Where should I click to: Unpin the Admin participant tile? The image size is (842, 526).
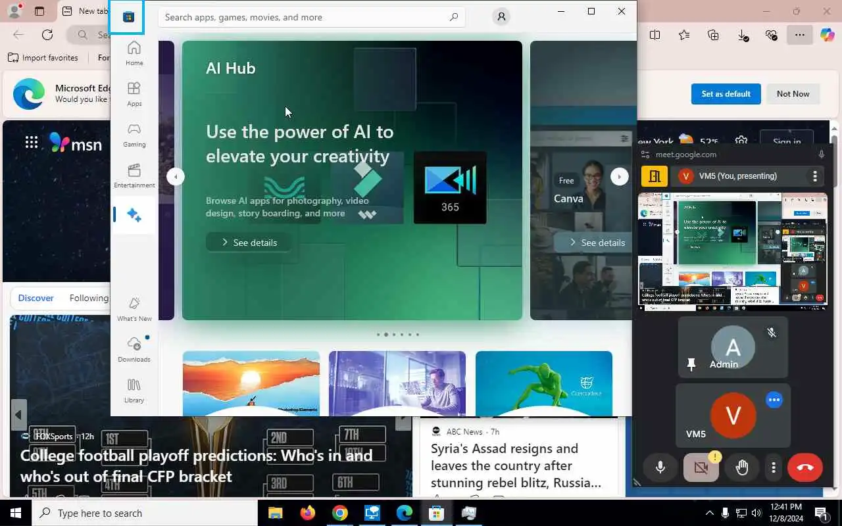pyautogui.click(x=691, y=364)
